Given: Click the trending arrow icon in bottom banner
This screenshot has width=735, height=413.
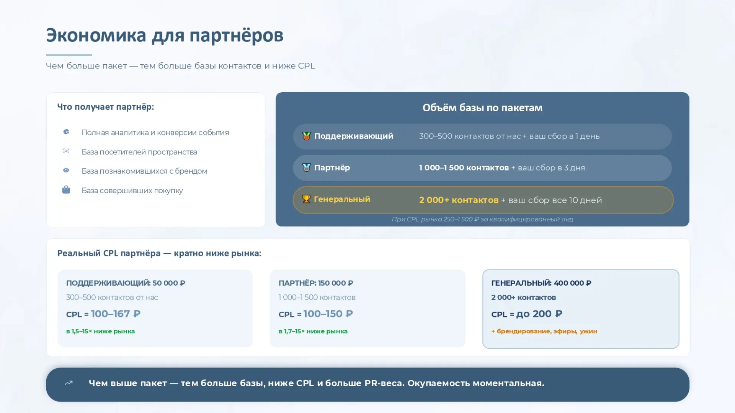Looking at the screenshot, I should pyautogui.click(x=69, y=383).
